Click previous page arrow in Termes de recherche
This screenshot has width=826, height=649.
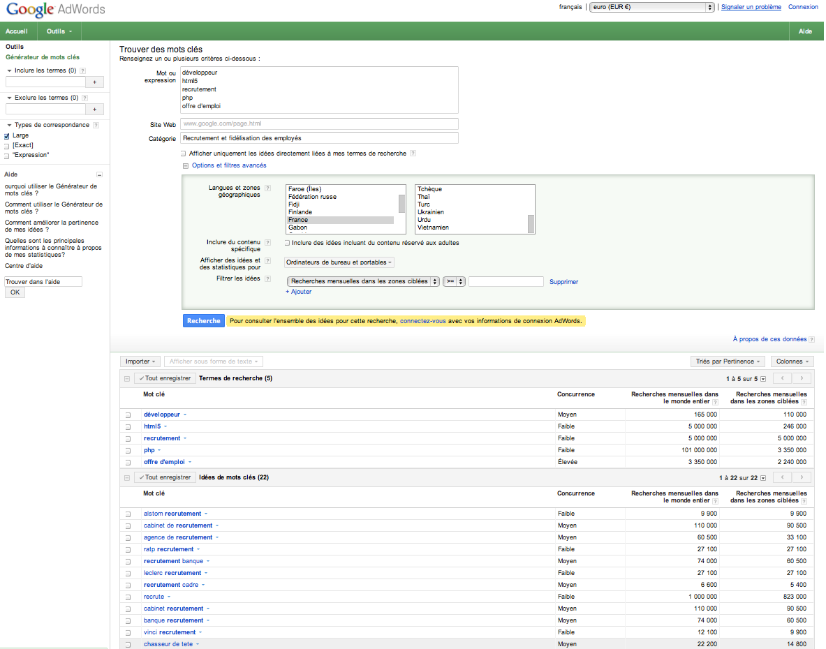[x=782, y=378]
